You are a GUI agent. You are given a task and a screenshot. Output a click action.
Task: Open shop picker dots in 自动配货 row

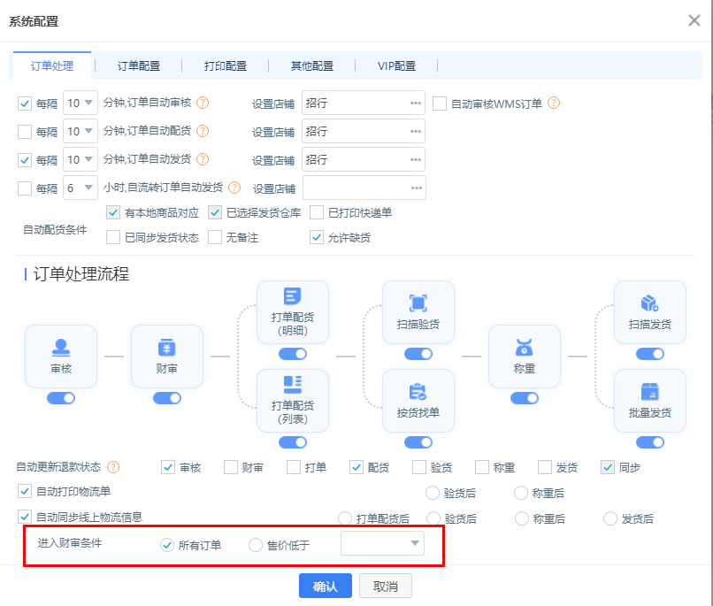click(416, 132)
